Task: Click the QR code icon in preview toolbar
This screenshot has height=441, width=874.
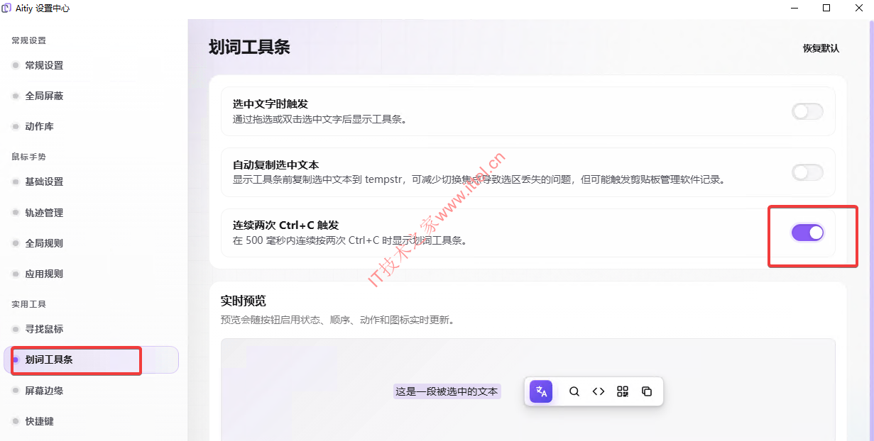Action: tap(623, 391)
